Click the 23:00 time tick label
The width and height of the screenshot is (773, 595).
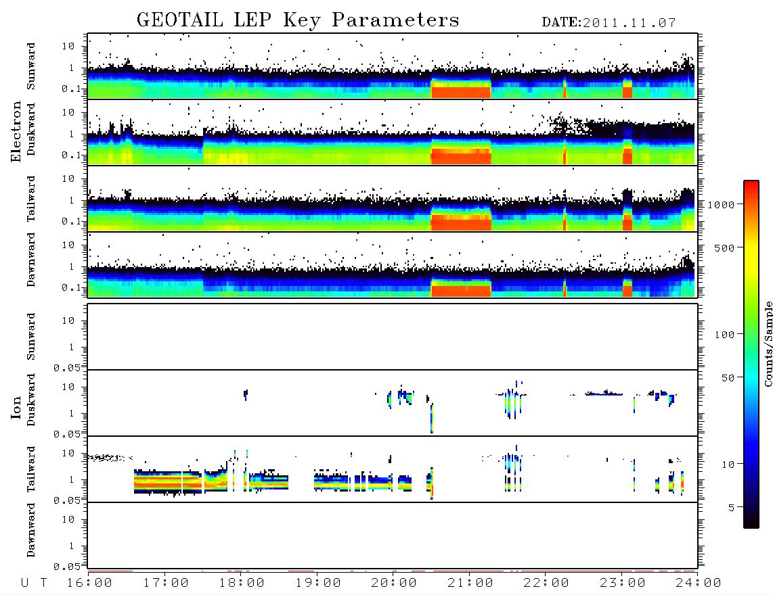[623, 584]
